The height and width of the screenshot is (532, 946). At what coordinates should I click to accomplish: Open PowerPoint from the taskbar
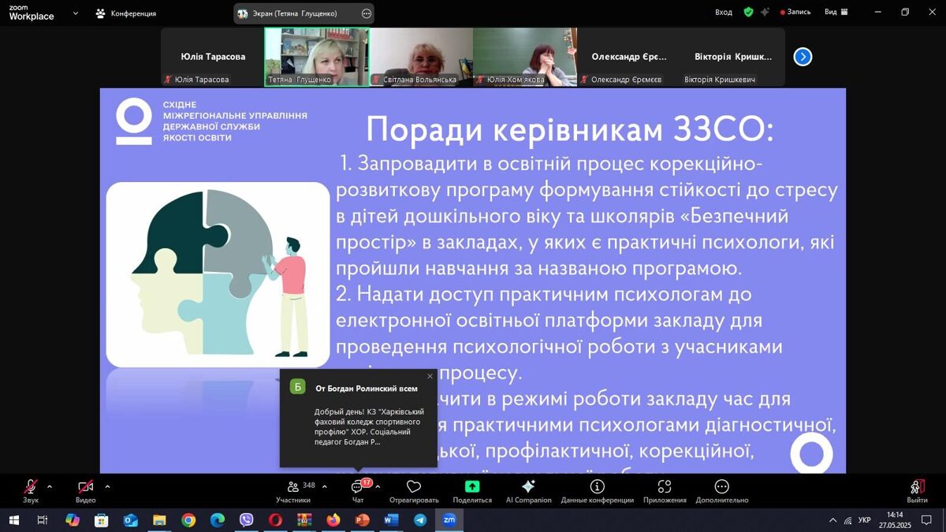(x=362, y=520)
